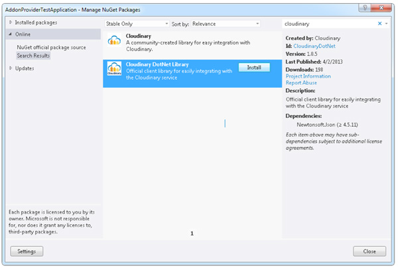Open the Settings dialog

(27, 251)
